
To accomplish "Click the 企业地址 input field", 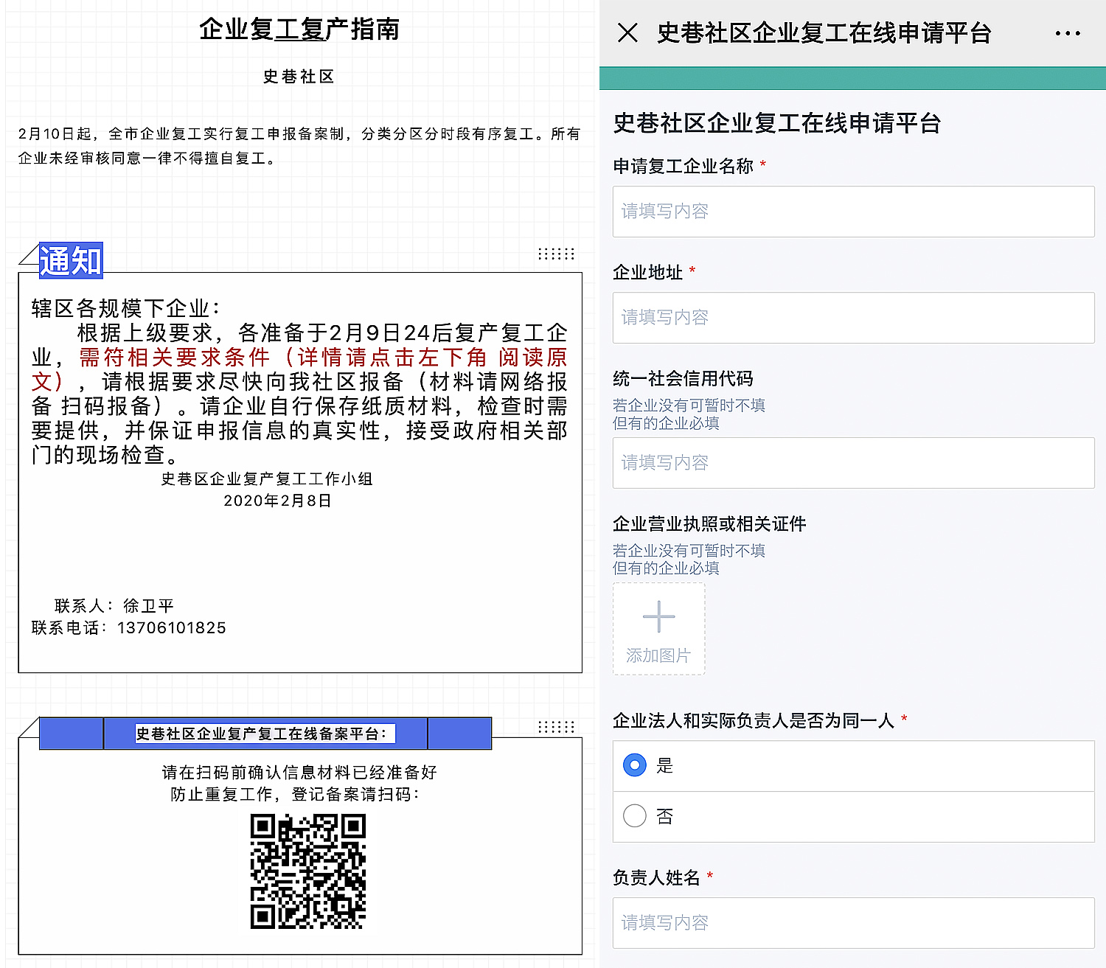I will tap(853, 318).
